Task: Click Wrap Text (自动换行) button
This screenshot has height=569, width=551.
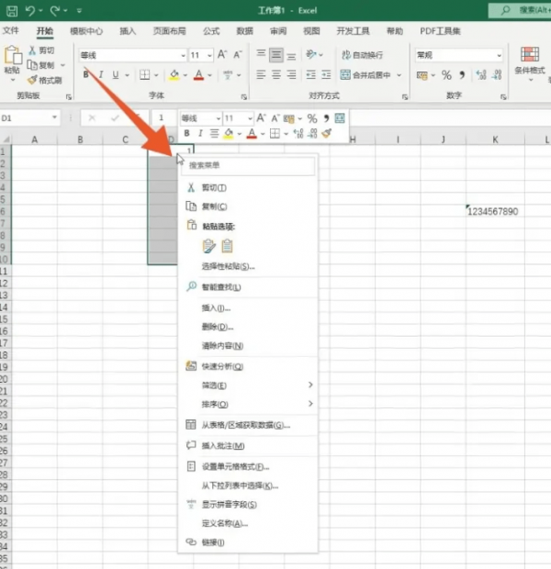Action: (x=362, y=55)
